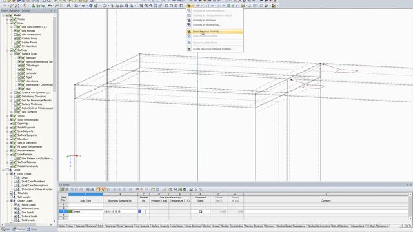Viewport: 413px width, 232px height.
Task: Uncheck the Glass surface type checkbox
Action: pyautogui.click(x=19, y=69)
